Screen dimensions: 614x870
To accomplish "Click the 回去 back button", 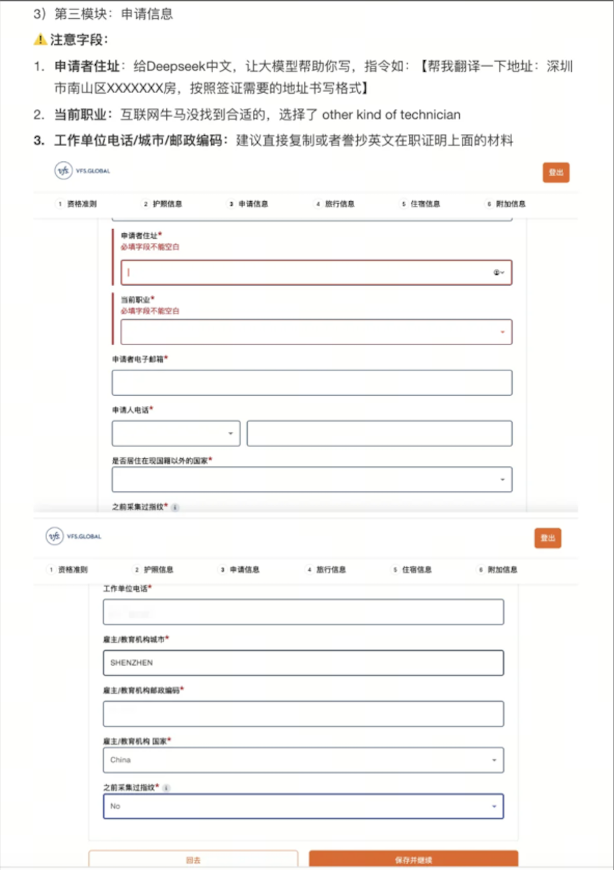I will [194, 859].
